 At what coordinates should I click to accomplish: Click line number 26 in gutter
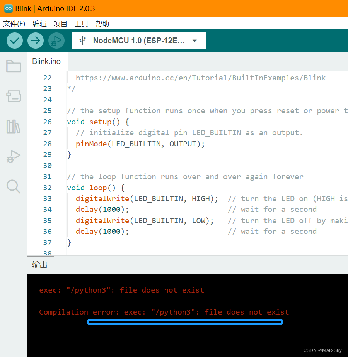click(48, 122)
